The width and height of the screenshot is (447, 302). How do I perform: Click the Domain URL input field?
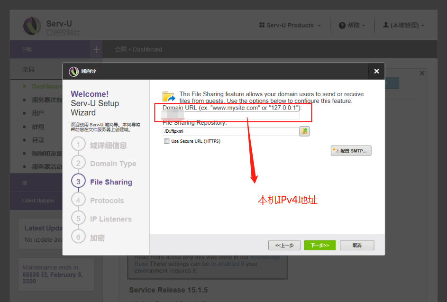pos(231,115)
